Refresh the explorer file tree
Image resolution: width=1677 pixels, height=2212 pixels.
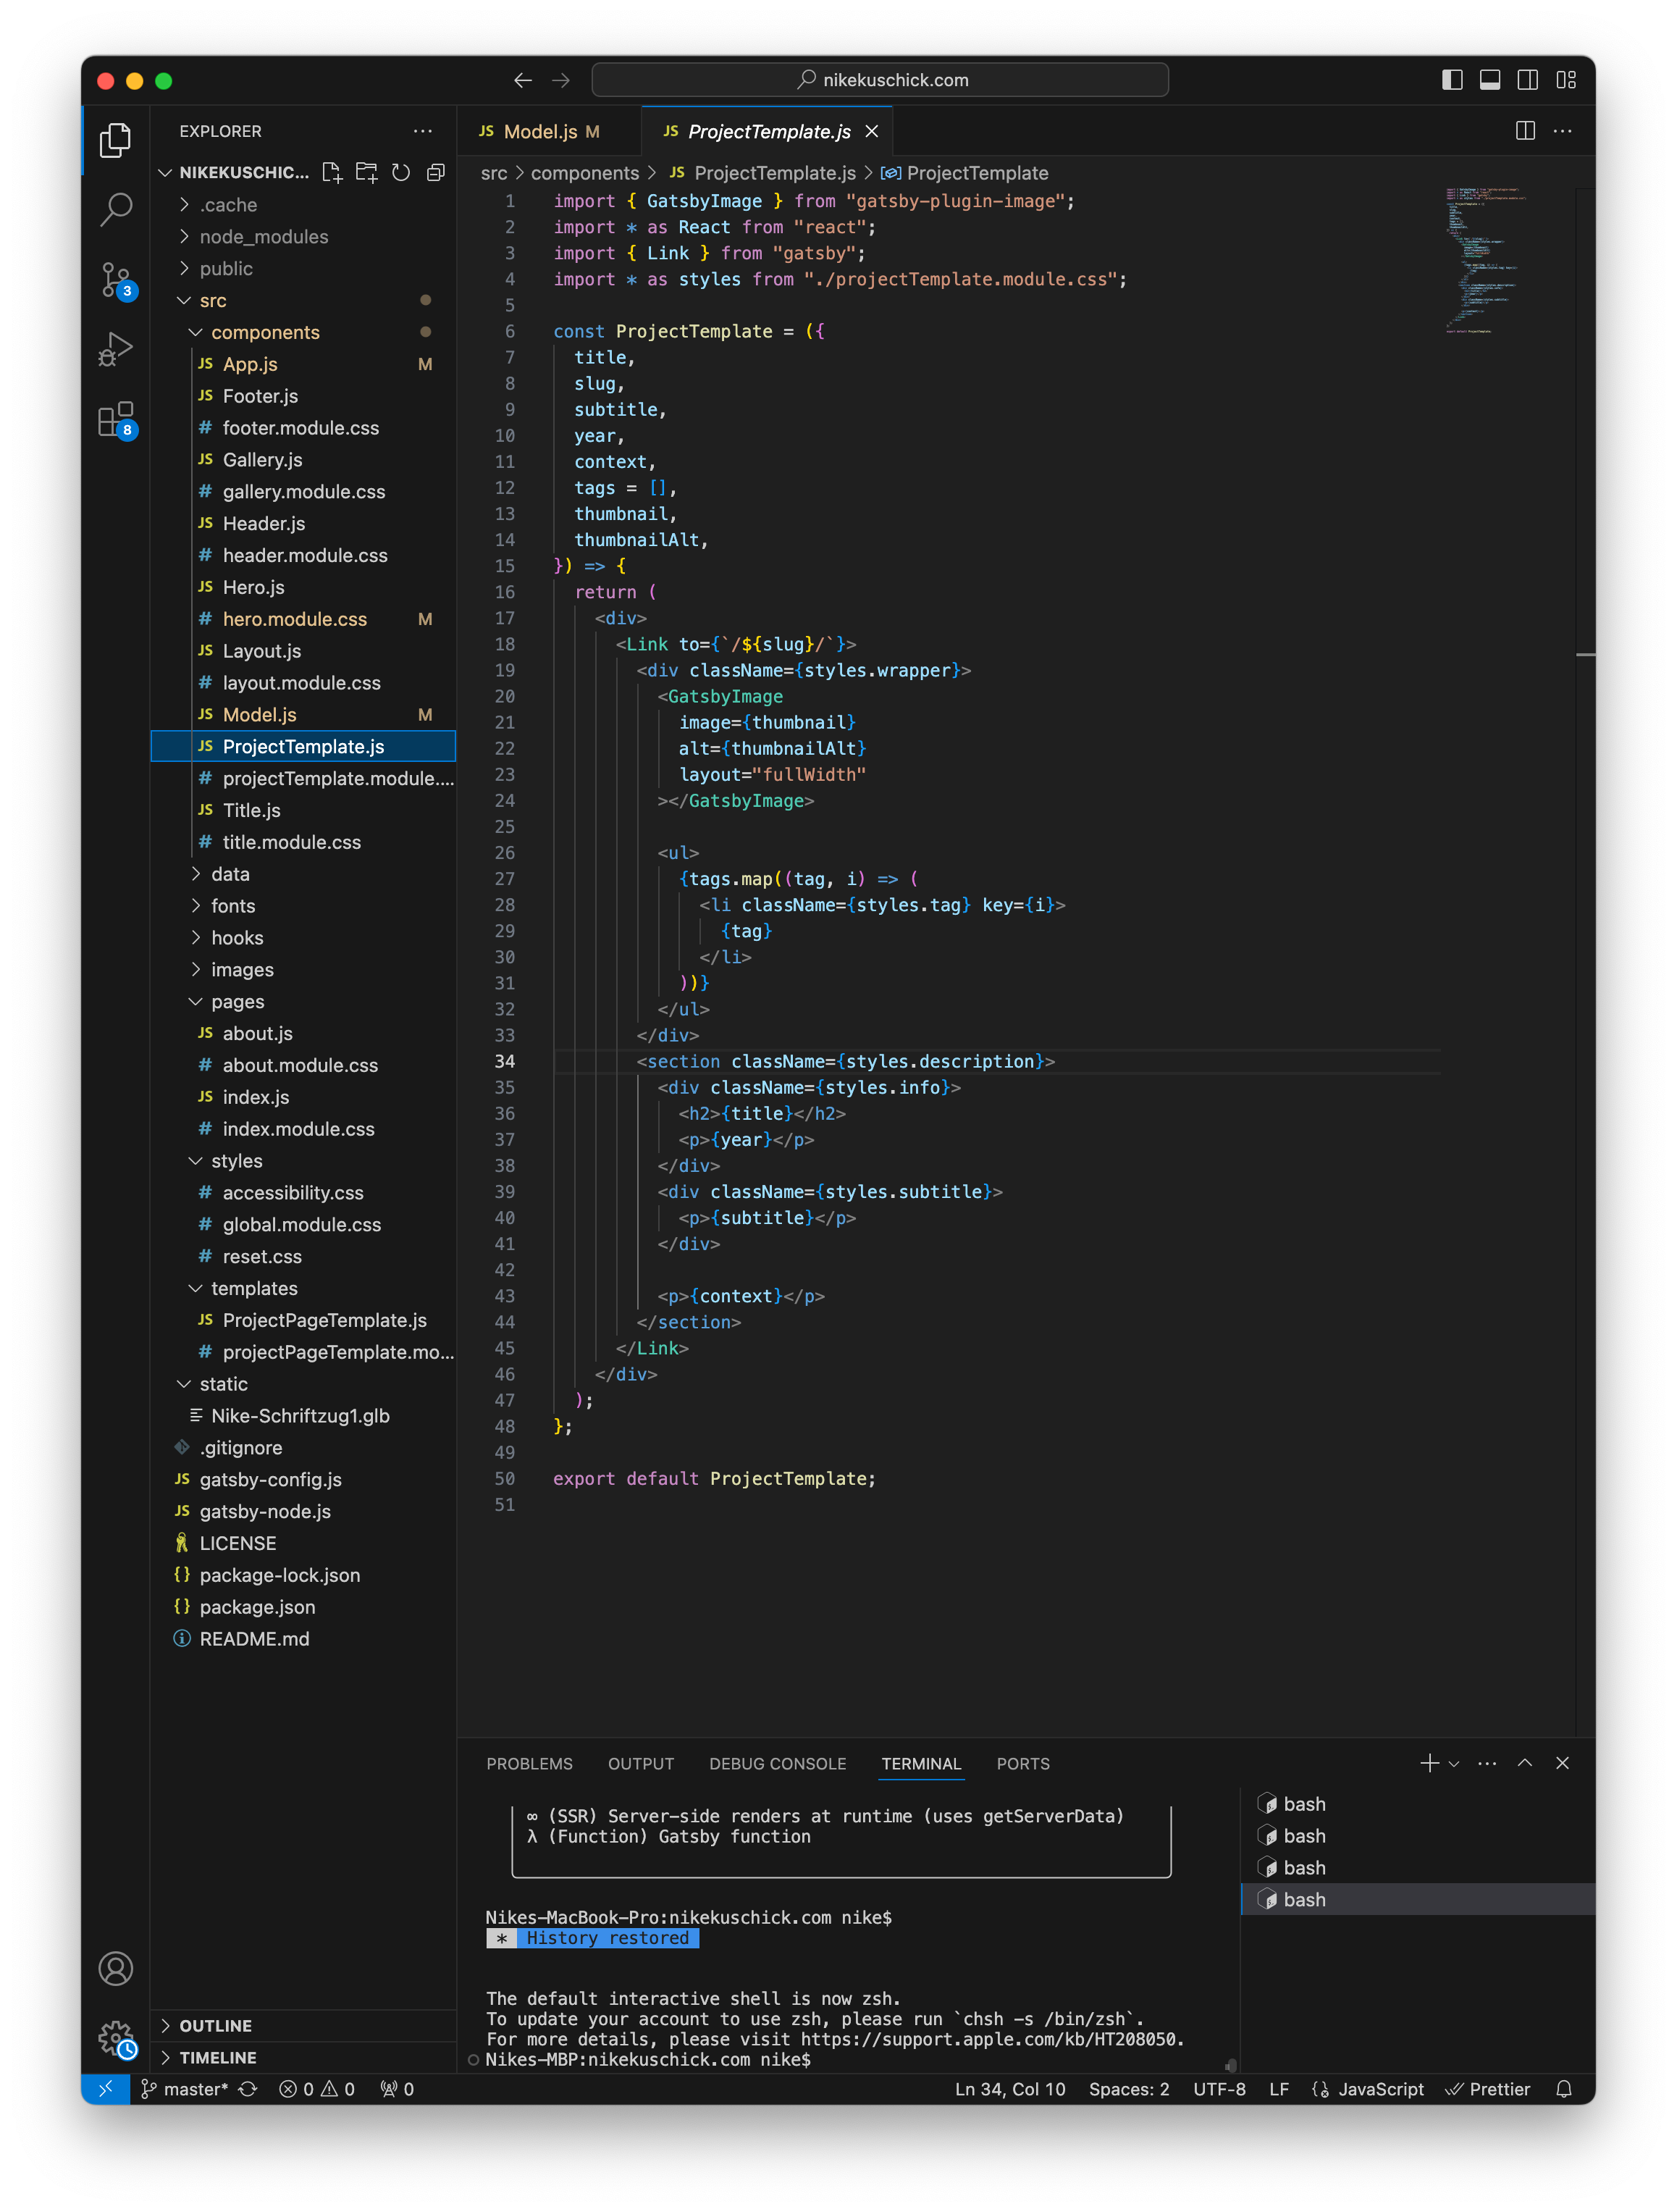pyautogui.click(x=401, y=173)
